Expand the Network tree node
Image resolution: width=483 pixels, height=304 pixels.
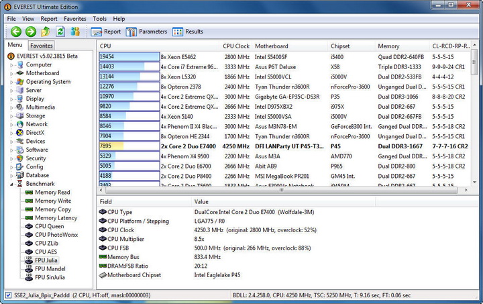point(11,124)
